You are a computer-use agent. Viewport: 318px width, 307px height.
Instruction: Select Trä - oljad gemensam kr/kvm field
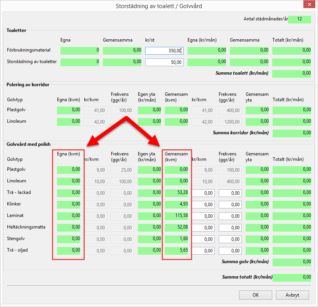(203, 250)
